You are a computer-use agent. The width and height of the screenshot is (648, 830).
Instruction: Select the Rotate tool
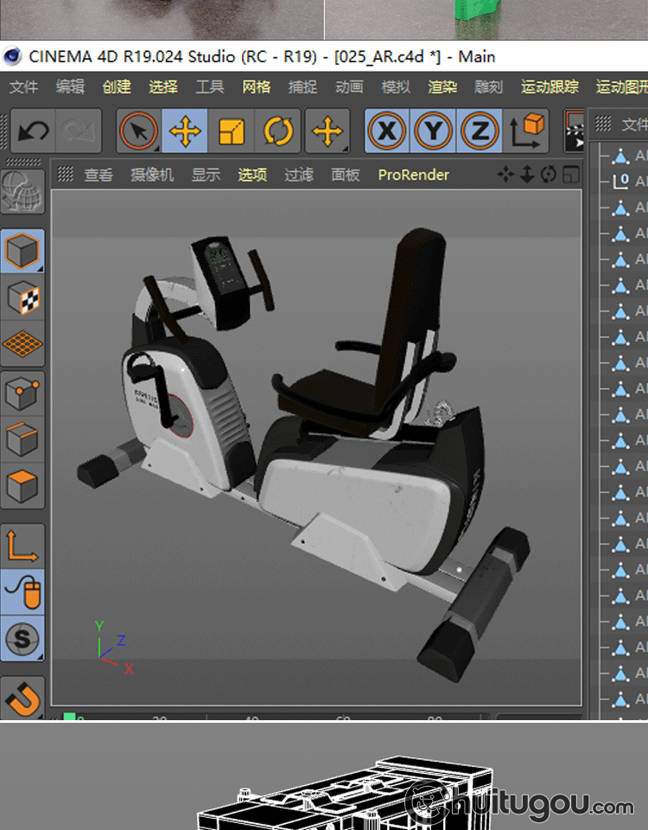pos(278,131)
